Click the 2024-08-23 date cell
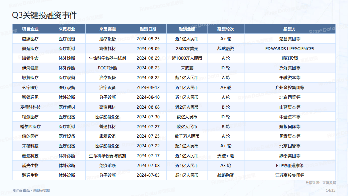 (148, 68)
